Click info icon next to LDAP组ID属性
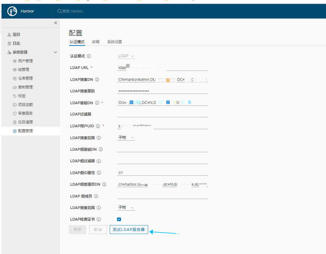This screenshot has width=326, height=254. tap(99, 173)
